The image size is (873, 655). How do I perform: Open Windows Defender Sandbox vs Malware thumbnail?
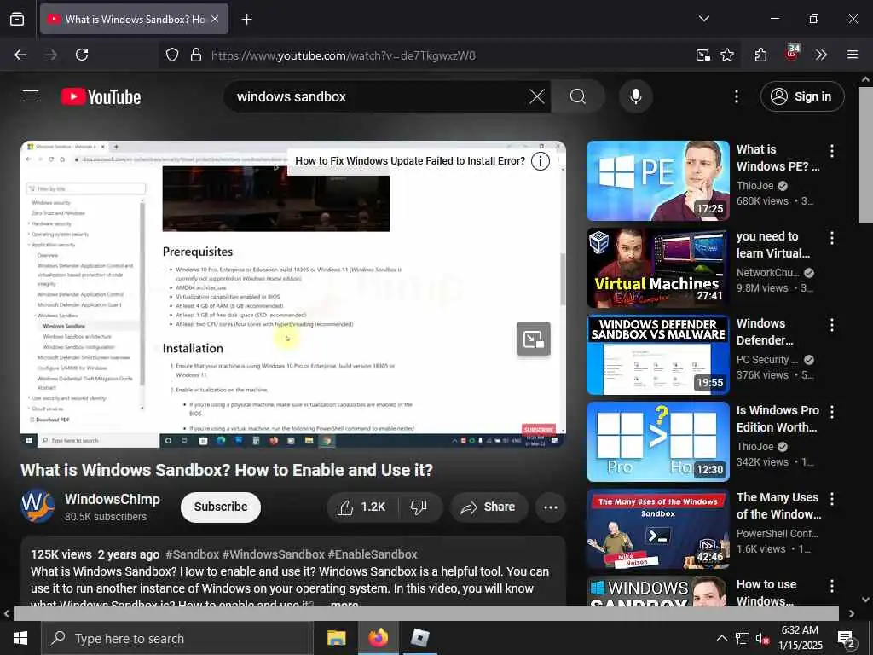657,355
